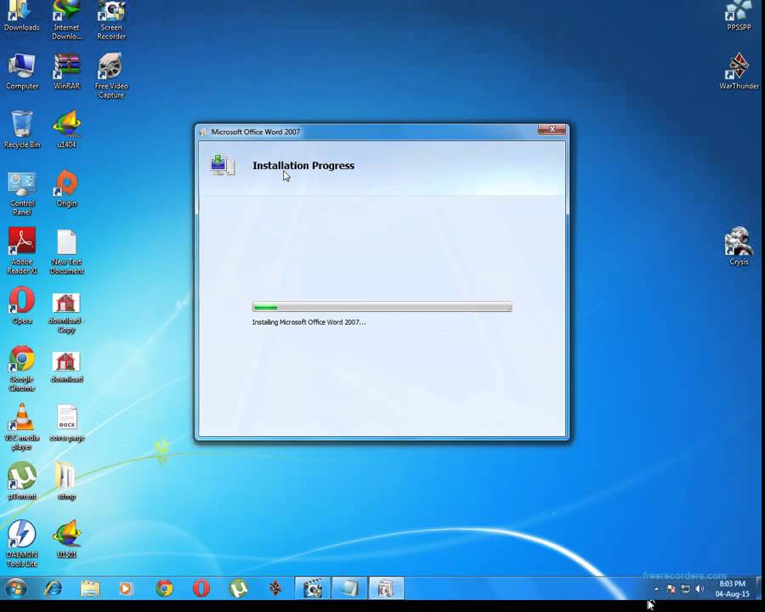The height and width of the screenshot is (612, 765).
Task: Select the 'download - Copy' desktop icon
Action: tap(66, 313)
